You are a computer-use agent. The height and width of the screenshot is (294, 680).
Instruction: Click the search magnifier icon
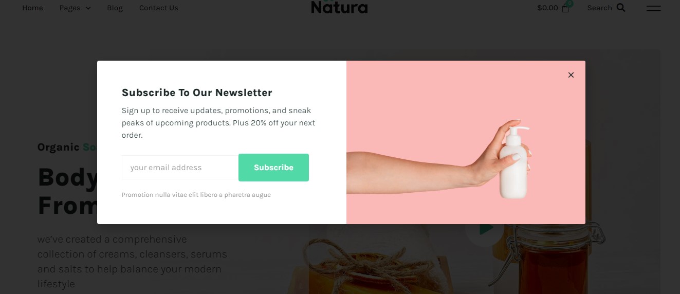[x=621, y=8]
